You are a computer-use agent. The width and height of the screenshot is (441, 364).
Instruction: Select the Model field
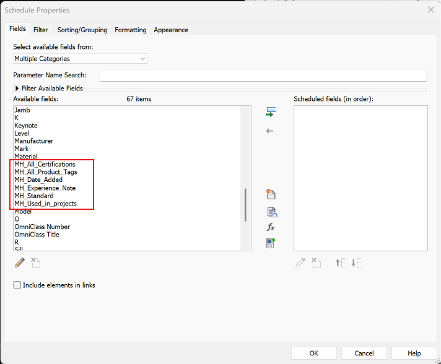point(23,211)
